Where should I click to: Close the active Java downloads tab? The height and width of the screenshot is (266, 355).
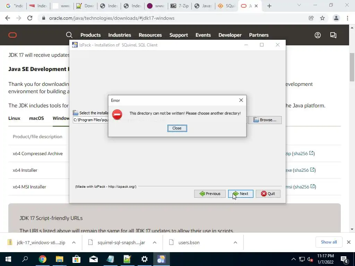(x=256, y=6)
